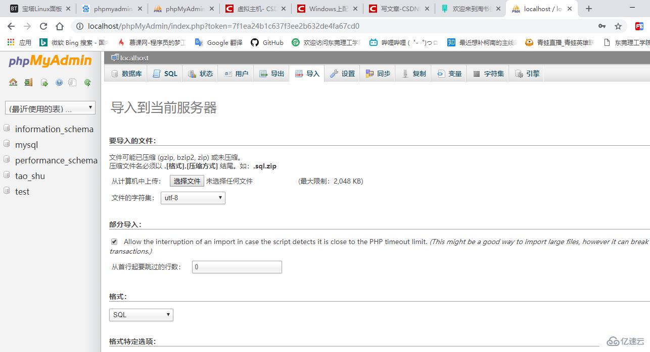650x352 pixels.
Task: Open the 设置 (Settings) wrench tab
Action: 342,73
